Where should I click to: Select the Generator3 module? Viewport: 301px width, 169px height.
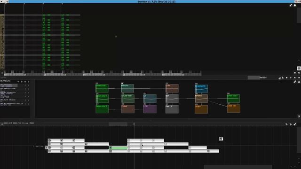102,109
